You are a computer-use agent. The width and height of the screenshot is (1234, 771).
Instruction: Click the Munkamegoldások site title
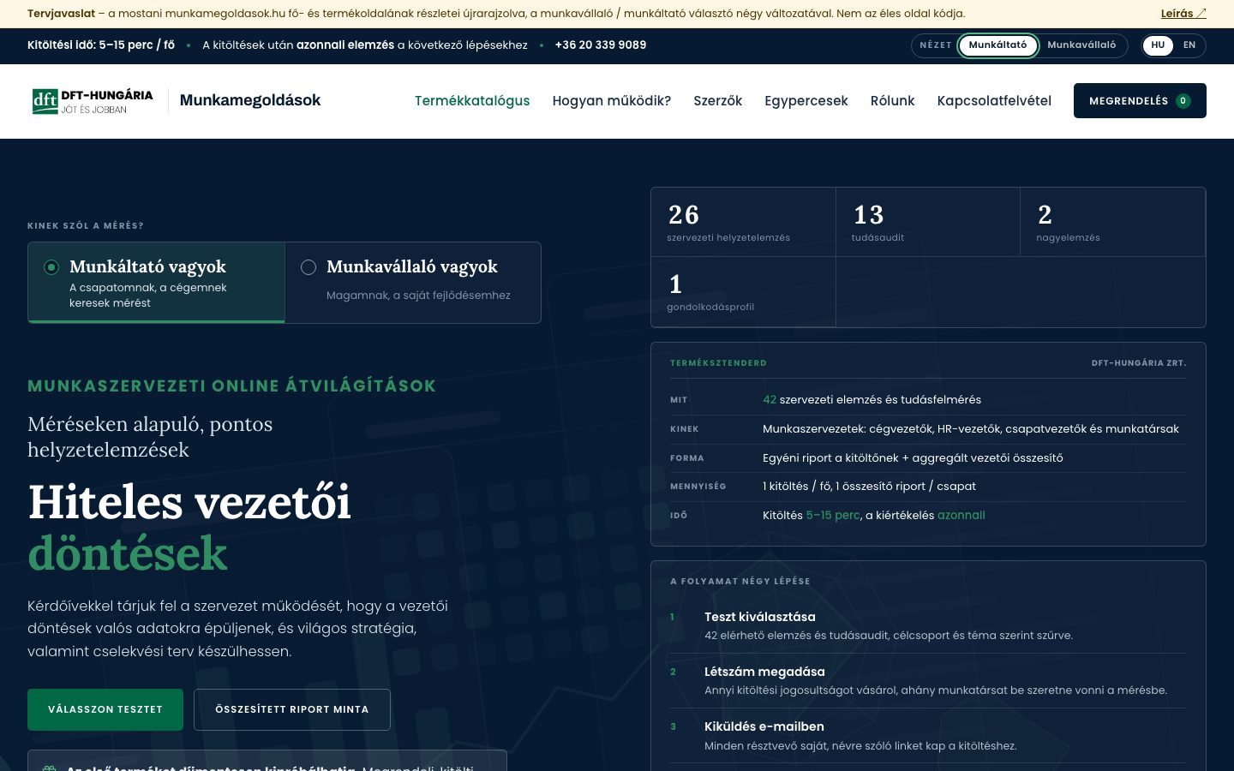(x=250, y=101)
